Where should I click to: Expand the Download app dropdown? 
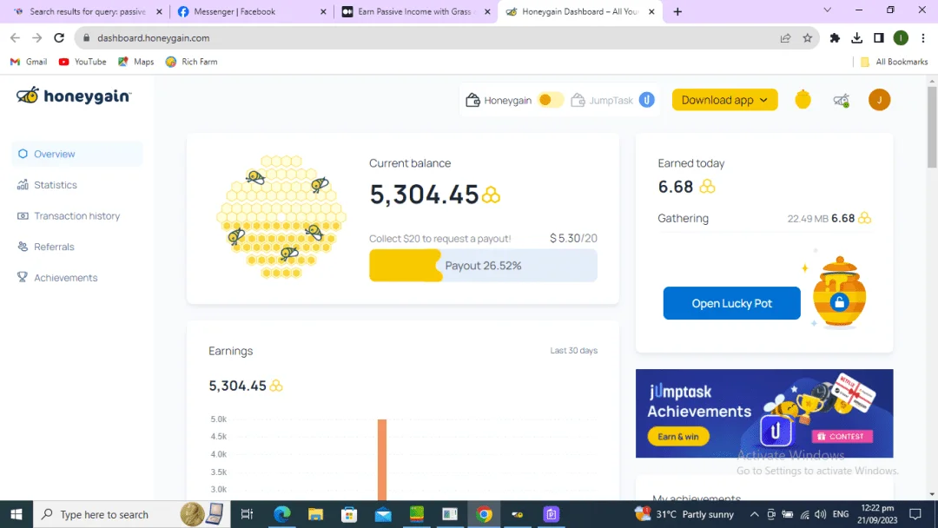coord(724,100)
